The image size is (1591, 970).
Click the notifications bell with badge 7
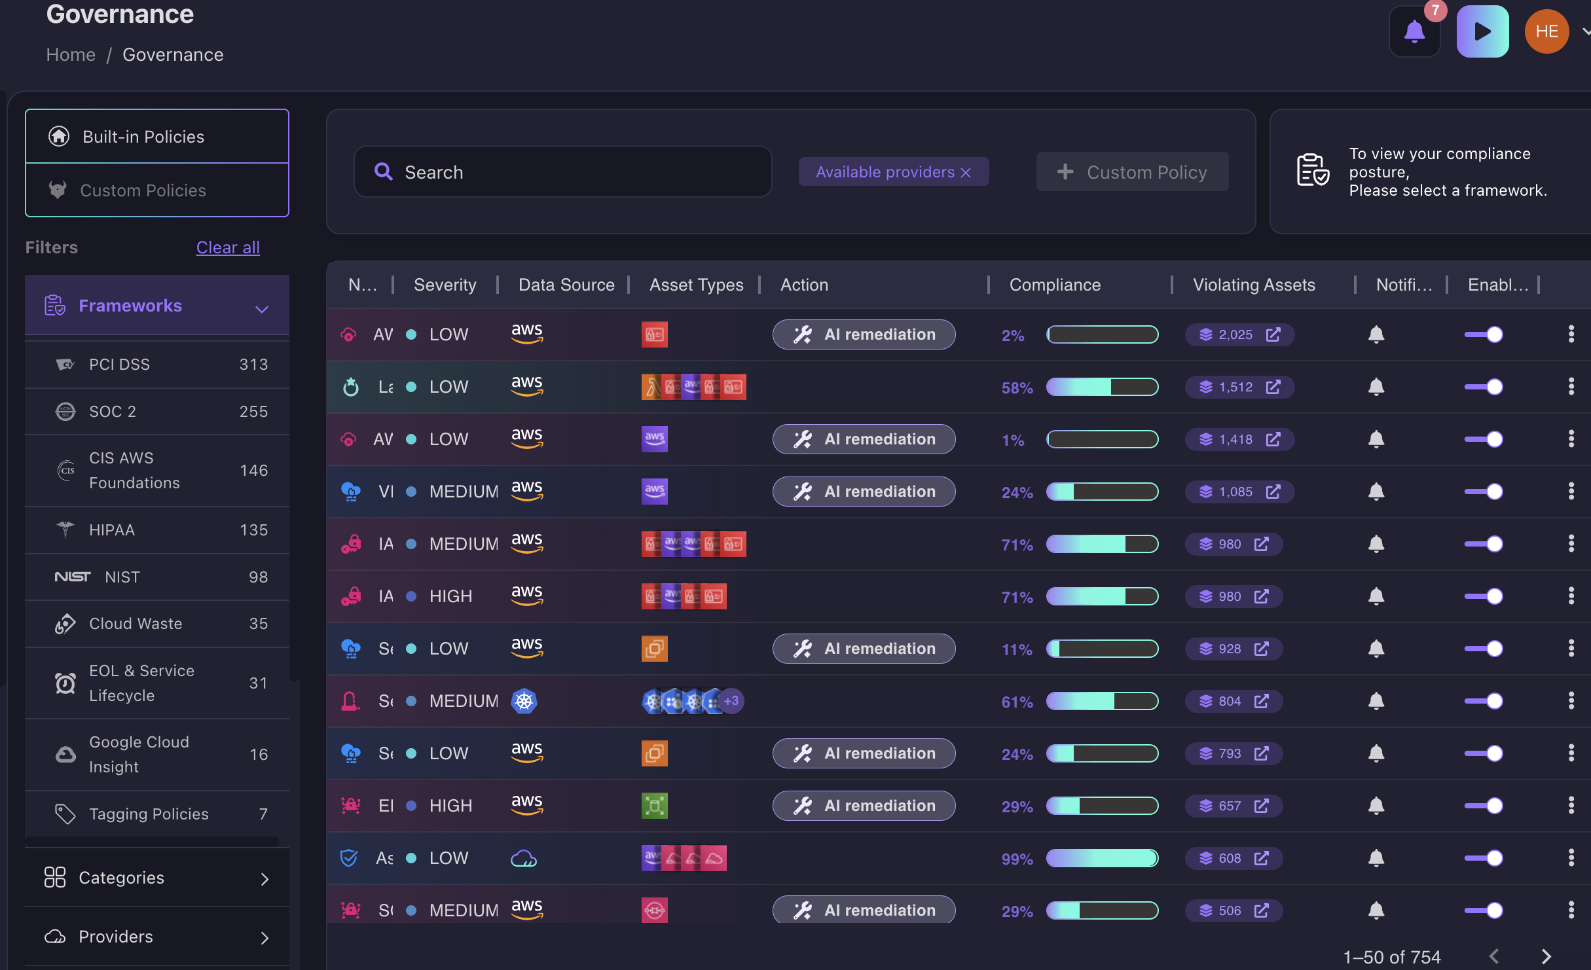pyautogui.click(x=1414, y=31)
